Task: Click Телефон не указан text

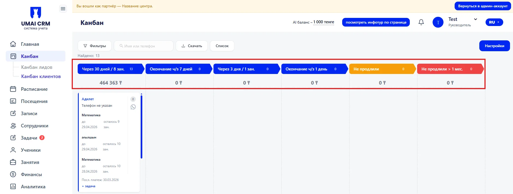Action: 97,106
